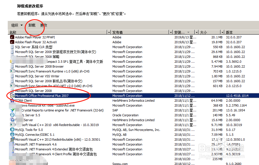
Task: Click the Microsoft SQL Server 2008 Browser icon
Action: click(x=12, y=66)
